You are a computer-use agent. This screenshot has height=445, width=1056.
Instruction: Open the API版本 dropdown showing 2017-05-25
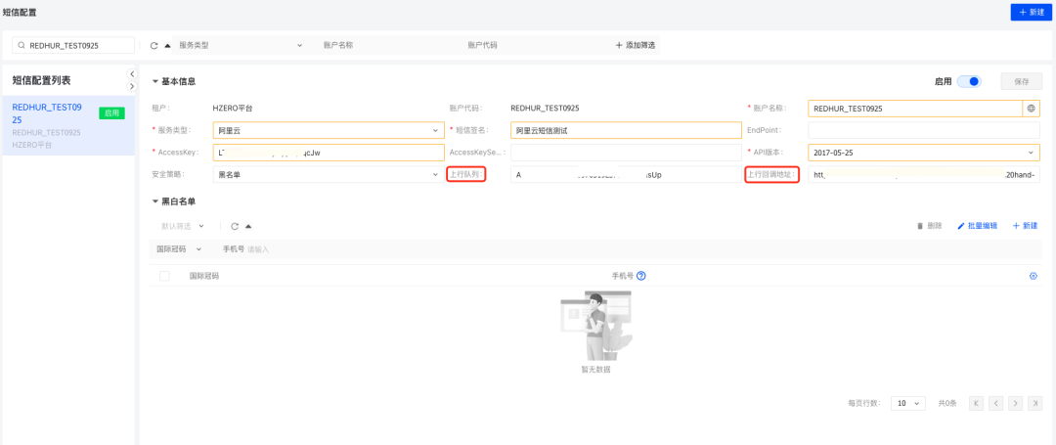coord(923,153)
